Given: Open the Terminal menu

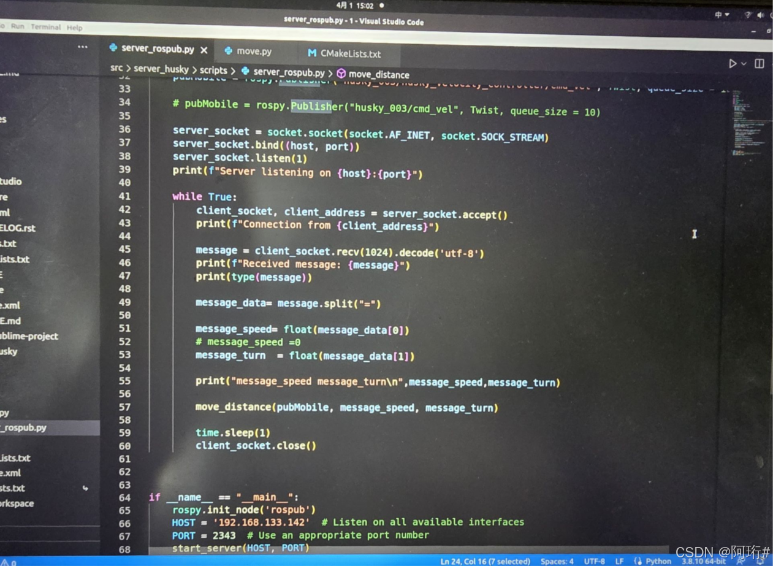Looking at the screenshot, I should click(x=45, y=27).
